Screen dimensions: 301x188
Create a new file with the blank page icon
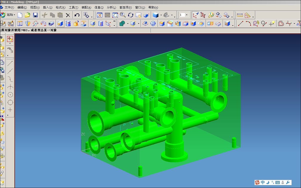click(20, 15)
